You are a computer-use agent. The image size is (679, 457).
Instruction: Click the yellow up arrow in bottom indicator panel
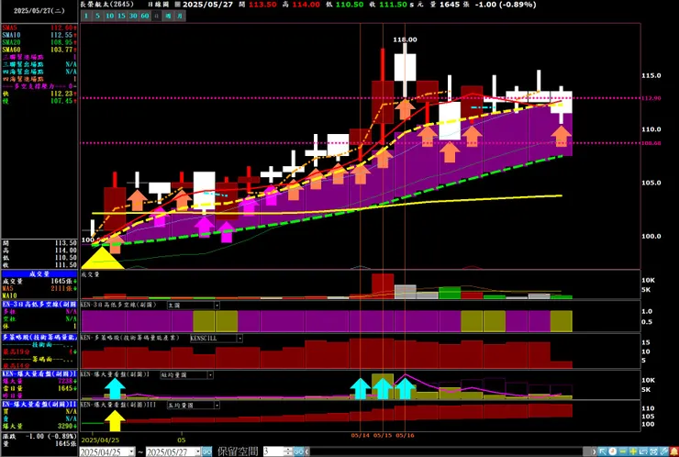click(x=115, y=420)
